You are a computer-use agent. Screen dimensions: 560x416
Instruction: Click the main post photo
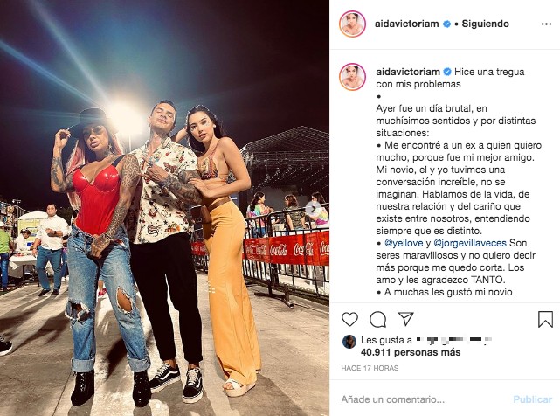pyautogui.click(x=164, y=208)
